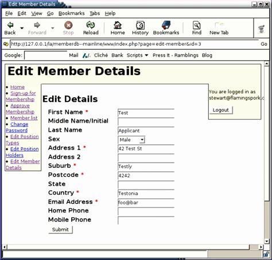Open the Bookmarks book icon
The width and height of the screenshot is (272, 260).
(166, 25)
